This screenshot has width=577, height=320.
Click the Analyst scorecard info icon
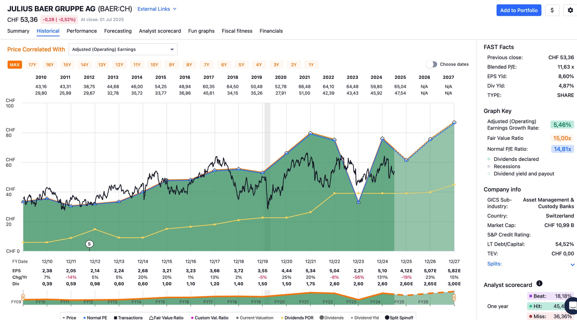coord(539,283)
